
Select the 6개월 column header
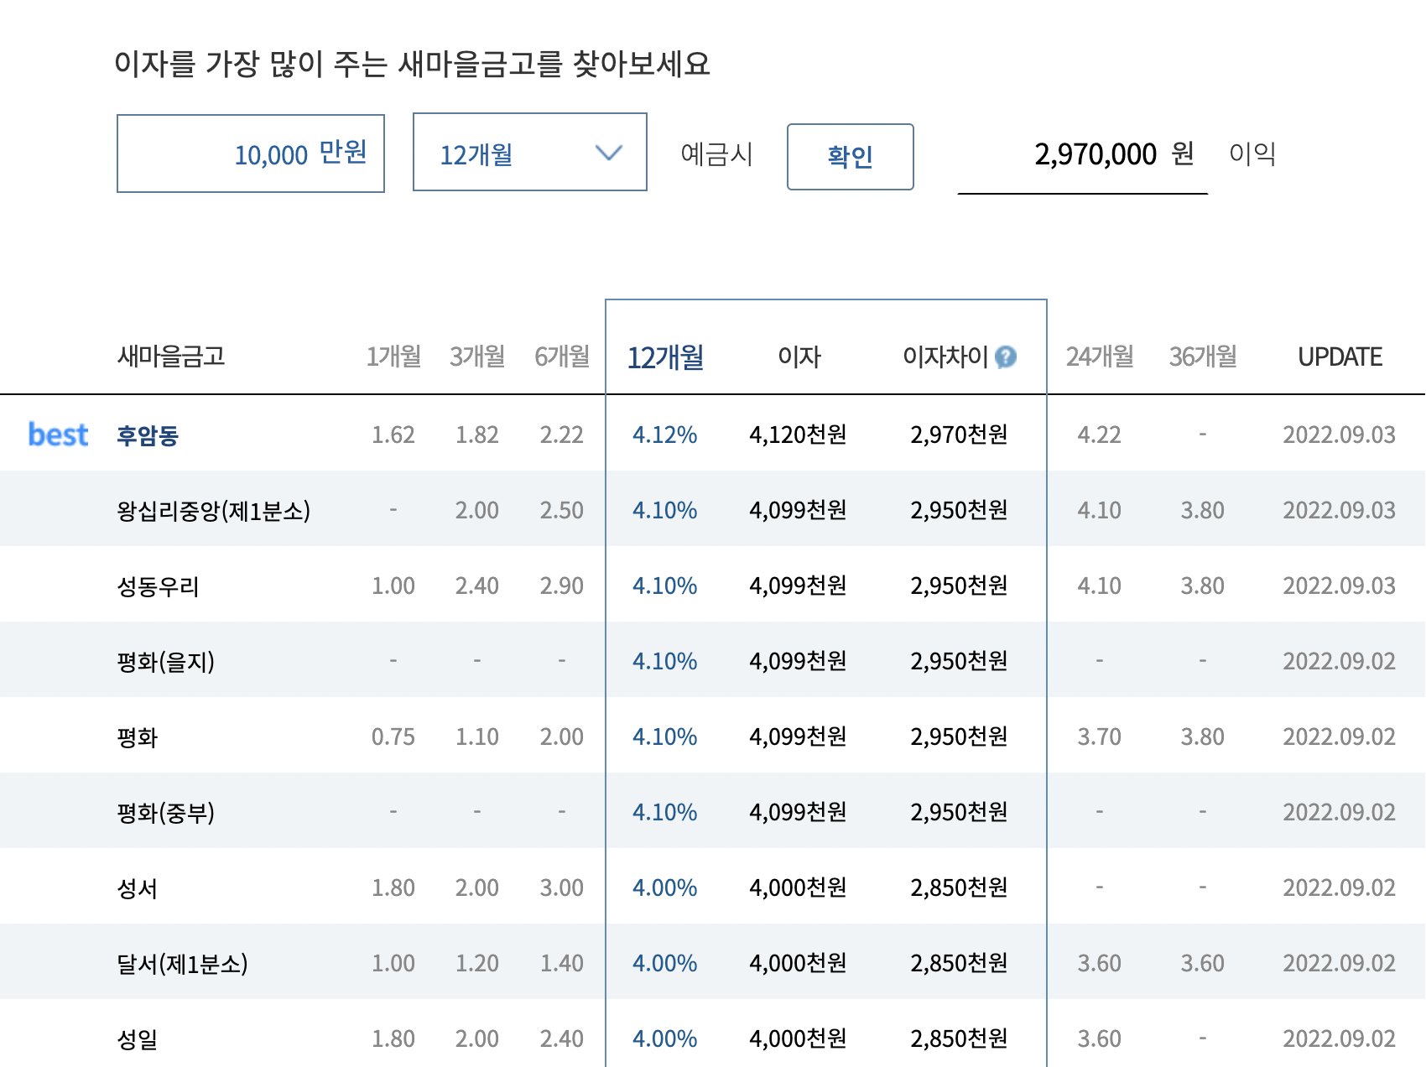point(562,357)
